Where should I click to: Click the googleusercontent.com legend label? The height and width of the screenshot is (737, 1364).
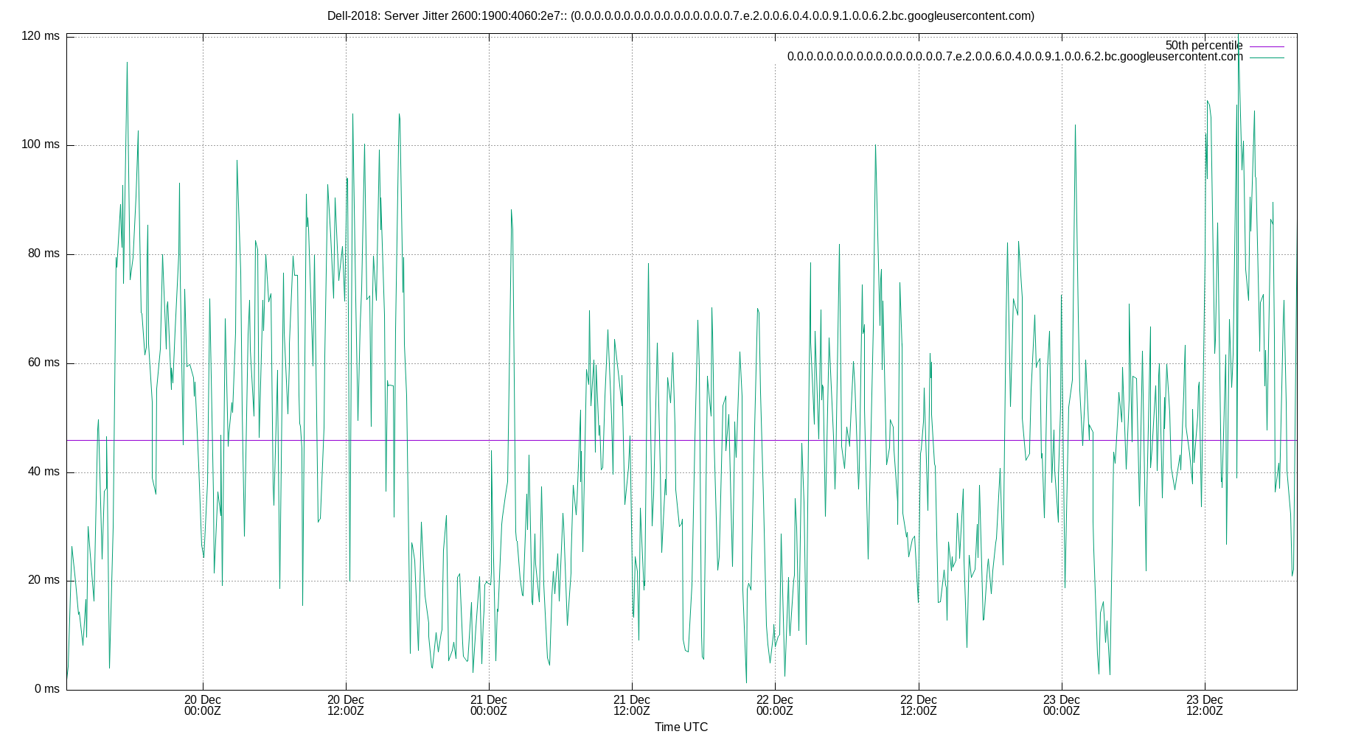[1014, 55]
